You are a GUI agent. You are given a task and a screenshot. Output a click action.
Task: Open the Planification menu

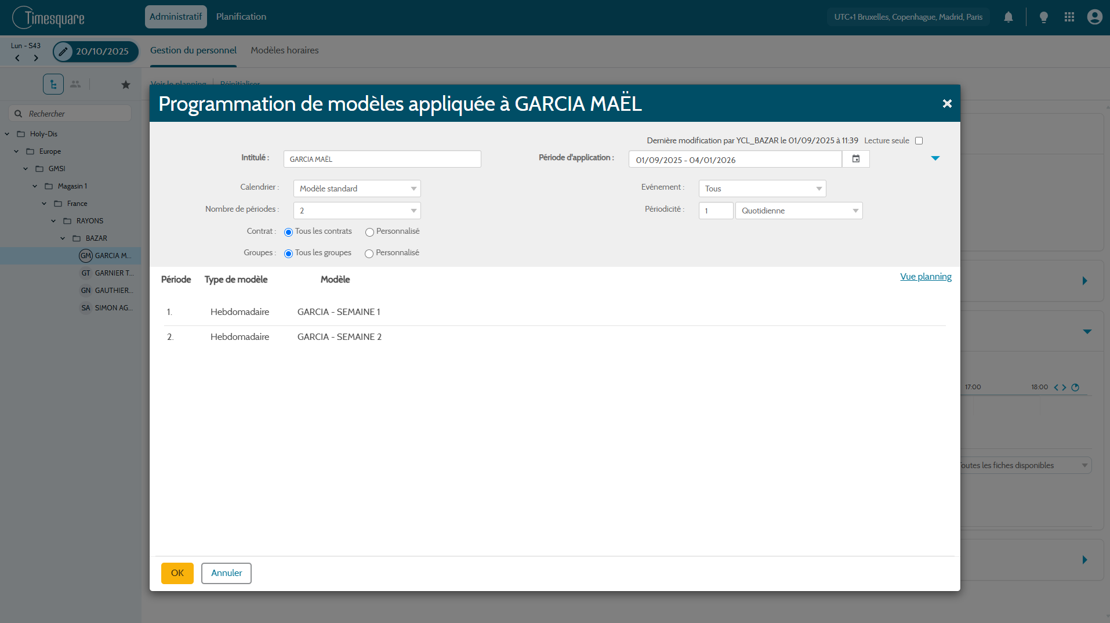click(x=241, y=17)
